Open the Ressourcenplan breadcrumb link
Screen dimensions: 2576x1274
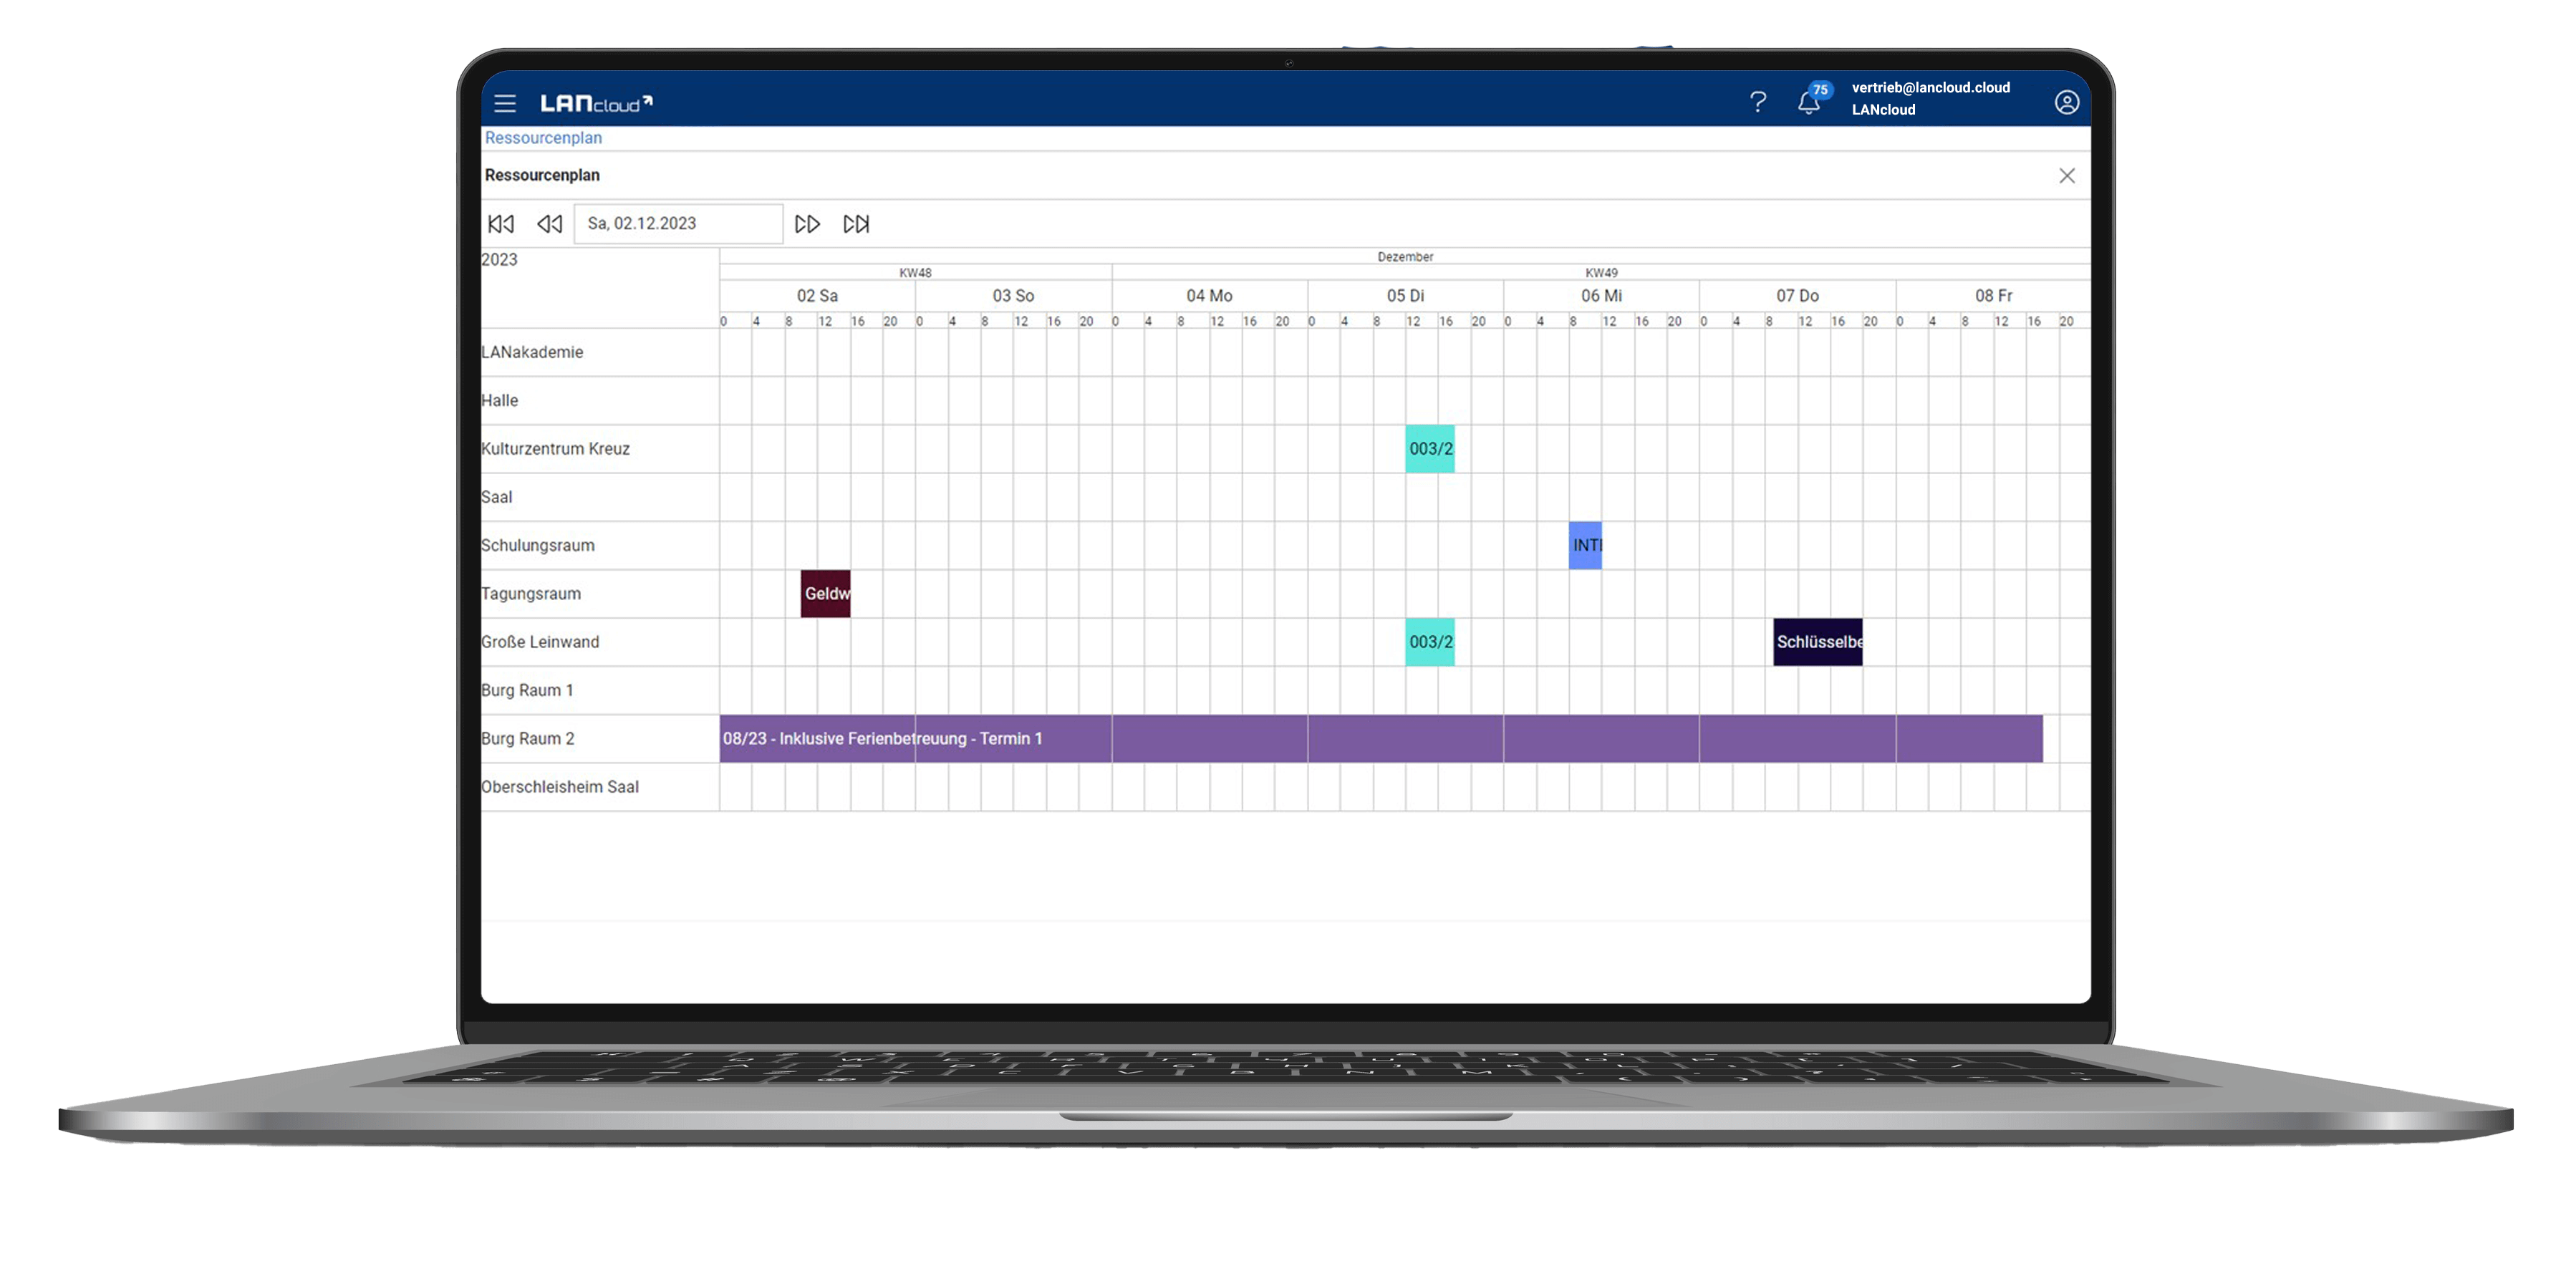point(543,137)
